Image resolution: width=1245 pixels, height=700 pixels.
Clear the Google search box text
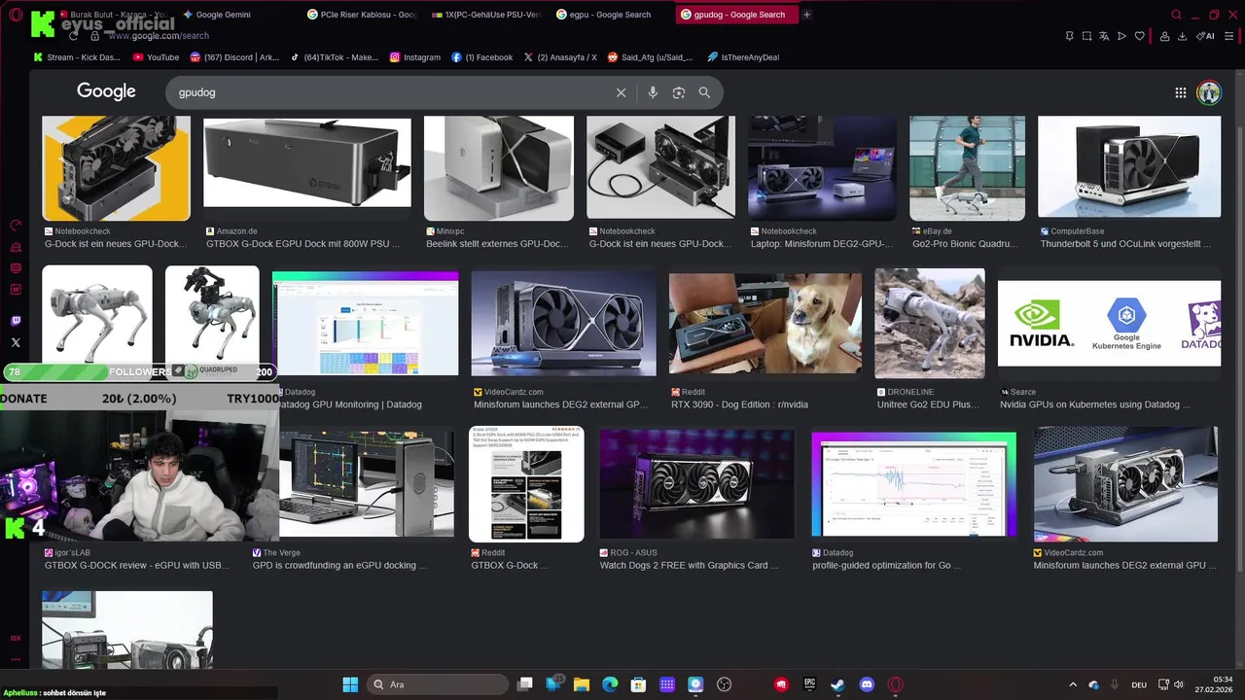pos(621,92)
